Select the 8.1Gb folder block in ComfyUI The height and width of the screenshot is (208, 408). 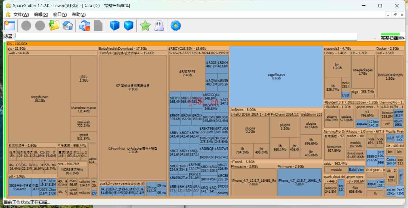133,87
